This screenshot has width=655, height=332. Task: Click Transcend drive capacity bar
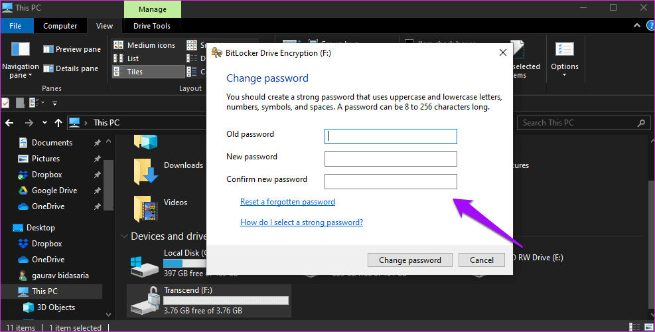[x=226, y=301]
